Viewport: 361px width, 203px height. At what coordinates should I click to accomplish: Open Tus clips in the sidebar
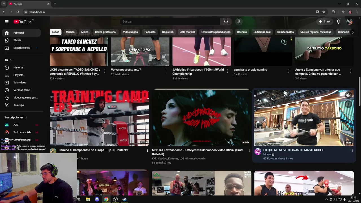[x=21, y=105]
